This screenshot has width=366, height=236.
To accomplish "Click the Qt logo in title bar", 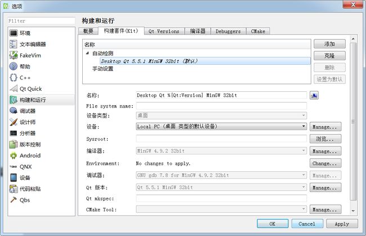I will point(6,6).
